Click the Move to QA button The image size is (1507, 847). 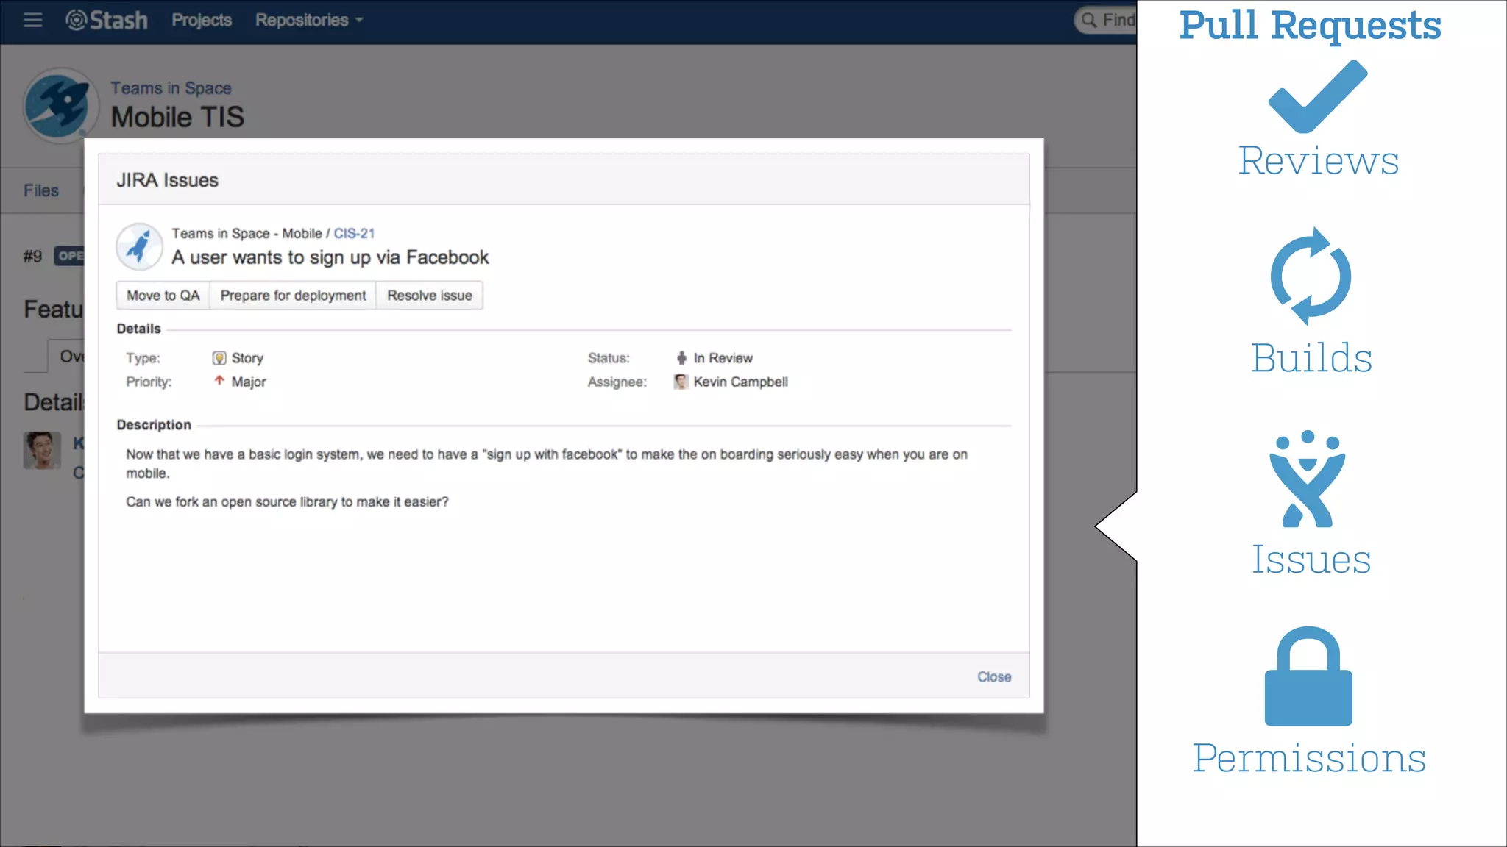[x=163, y=296]
